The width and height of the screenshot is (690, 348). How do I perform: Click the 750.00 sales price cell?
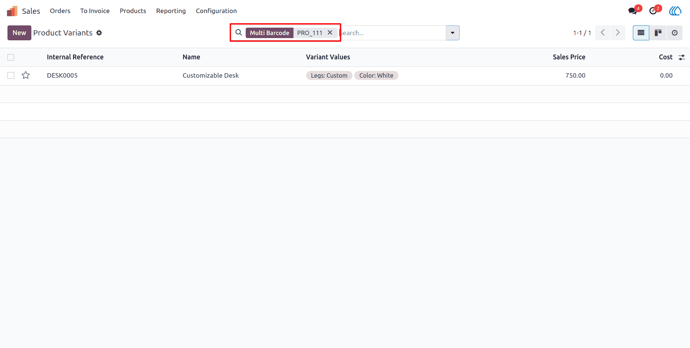coord(575,75)
